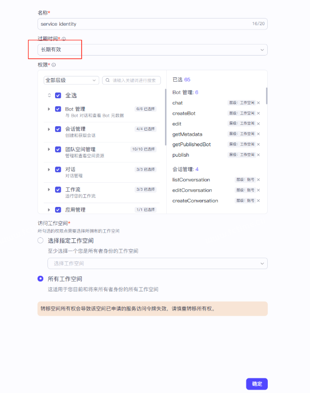This screenshot has height=393, width=310.
Task: Expand the 会话管理 permission group
Action: coord(49,129)
